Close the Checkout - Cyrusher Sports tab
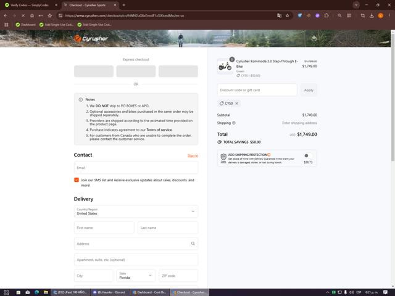The width and height of the screenshot is (395, 296). (x=115, y=5)
